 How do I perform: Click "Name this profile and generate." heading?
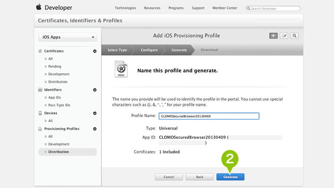point(177,71)
